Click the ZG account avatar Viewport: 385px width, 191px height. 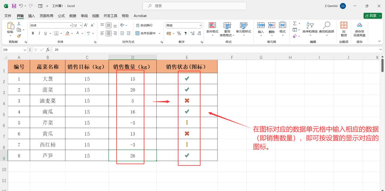click(343, 6)
